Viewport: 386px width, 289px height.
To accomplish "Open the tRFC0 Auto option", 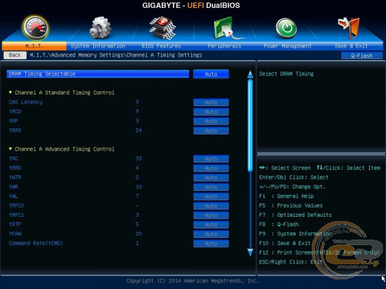I will coord(211,206).
